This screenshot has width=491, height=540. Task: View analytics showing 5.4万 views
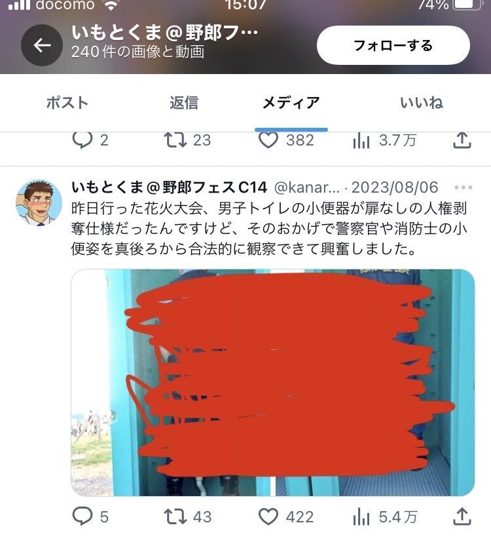(385, 516)
